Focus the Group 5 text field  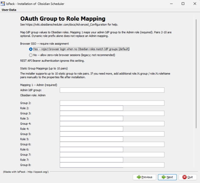coord(112,134)
